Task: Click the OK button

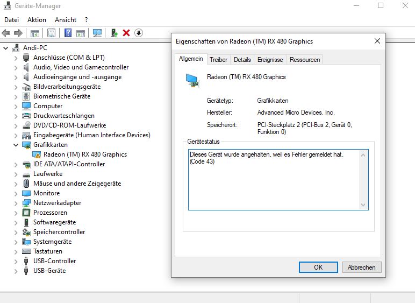Action: tap(318, 267)
